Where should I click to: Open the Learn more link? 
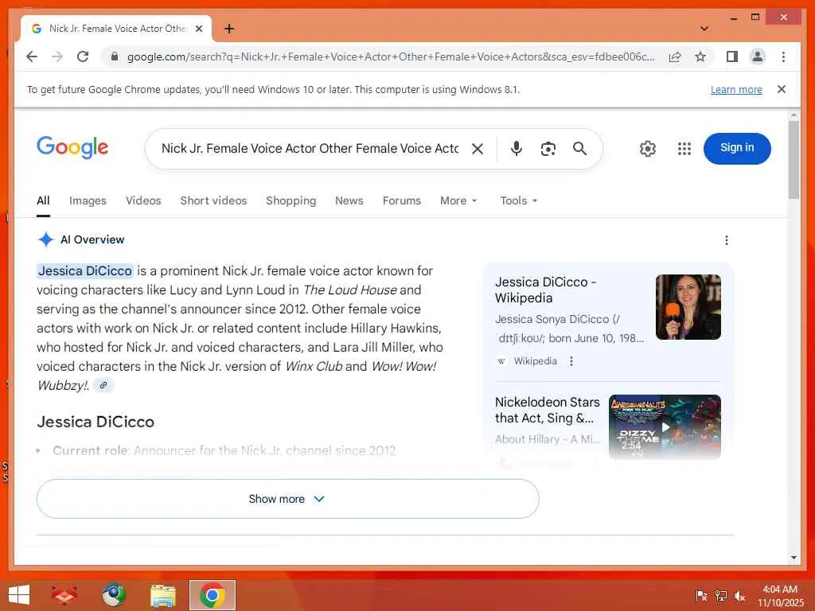(x=736, y=89)
